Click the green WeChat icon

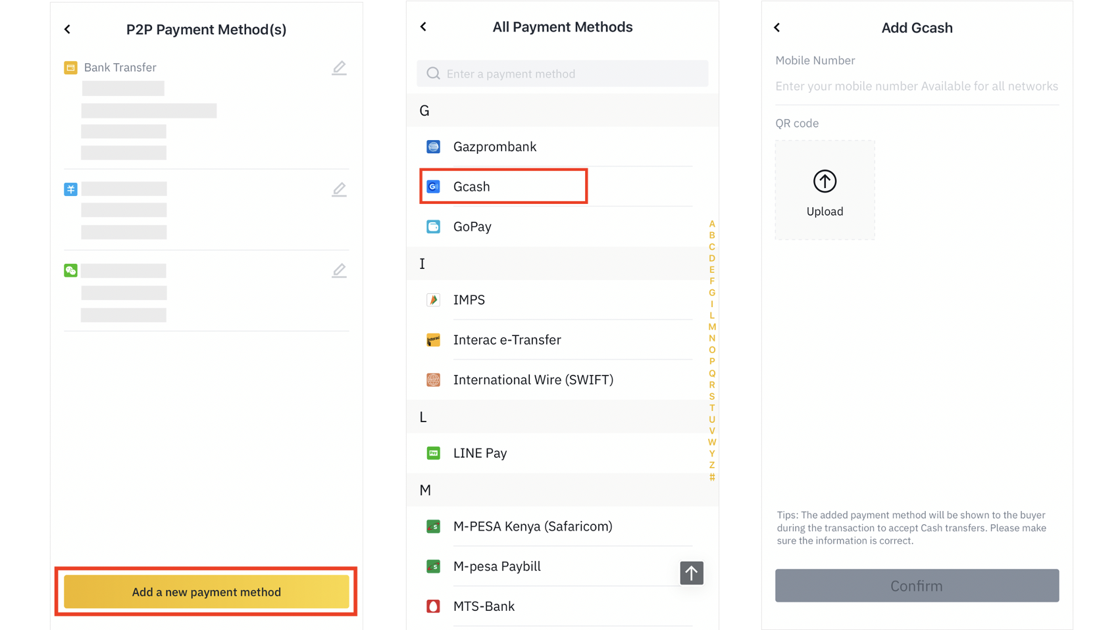coord(70,270)
